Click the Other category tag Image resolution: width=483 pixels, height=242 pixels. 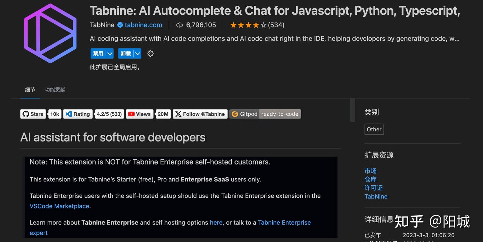(x=374, y=129)
